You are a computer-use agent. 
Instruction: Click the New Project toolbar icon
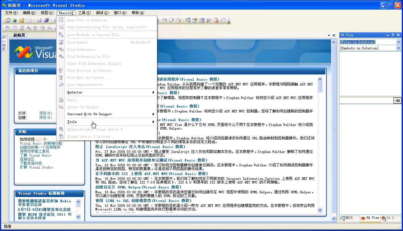point(7,21)
